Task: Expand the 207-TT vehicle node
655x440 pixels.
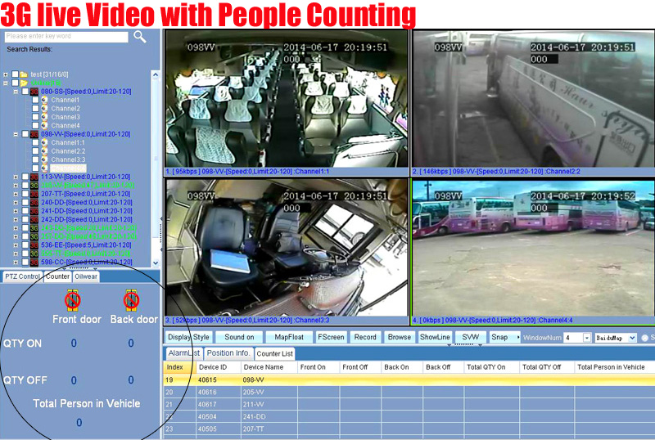Action: tap(16, 194)
